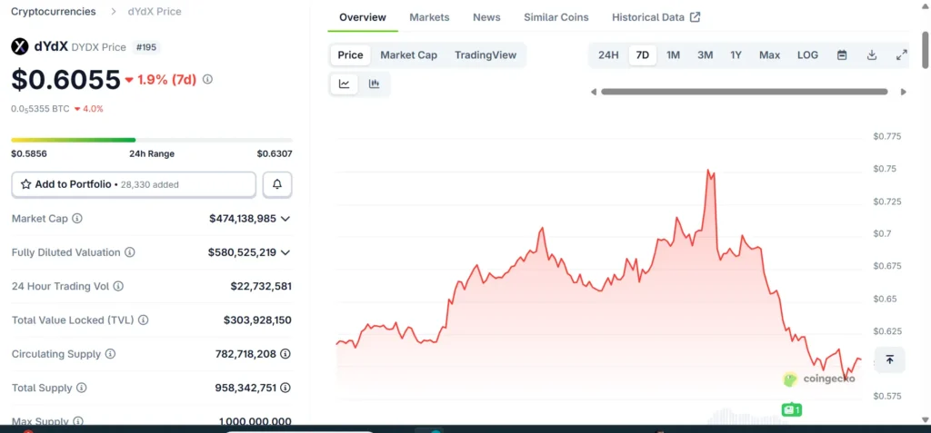Click the Fully Diluted Valuation info icon
The width and height of the screenshot is (931, 433).
[130, 252]
